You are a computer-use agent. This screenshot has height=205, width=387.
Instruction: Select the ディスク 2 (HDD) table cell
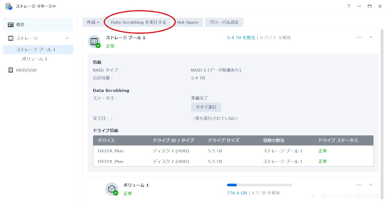[171, 162]
